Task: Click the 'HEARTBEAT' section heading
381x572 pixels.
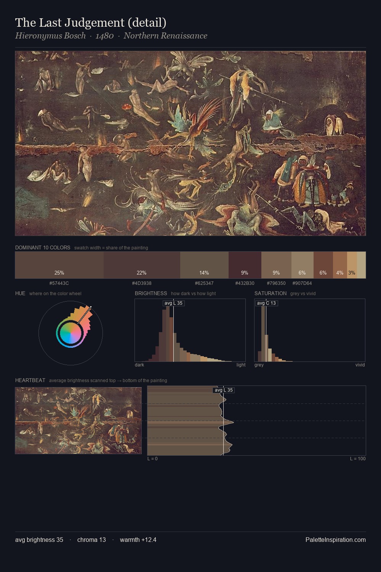Action: point(30,380)
